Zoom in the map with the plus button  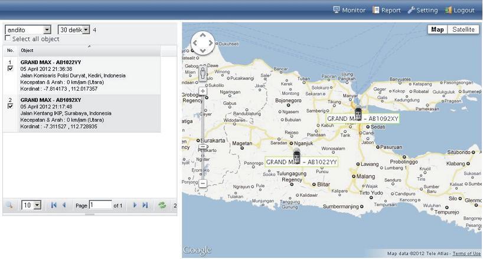point(203,91)
